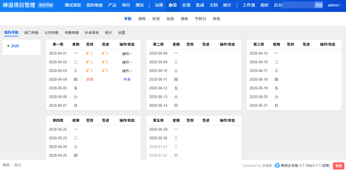Select 加班 in the secondary menu
Screen dimensions: 346x170
[x=170, y=19]
